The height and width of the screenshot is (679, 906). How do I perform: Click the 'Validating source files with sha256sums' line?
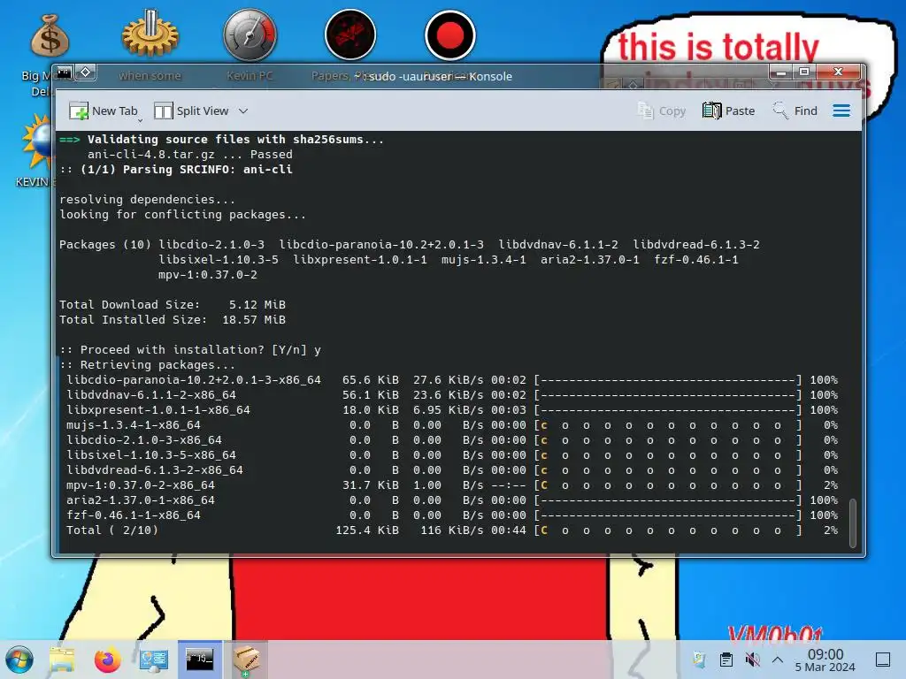pyautogui.click(x=222, y=140)
